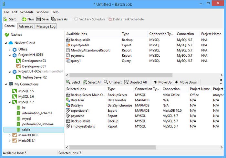Click the exportprofile export icon
The image size is (226, 158).
pos(68,45)
